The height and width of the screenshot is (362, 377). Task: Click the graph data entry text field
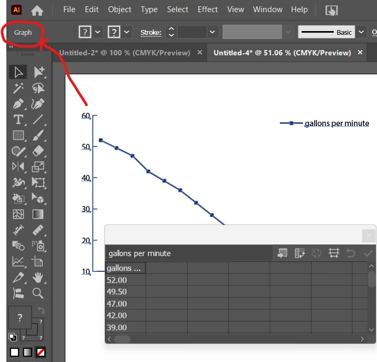pyautogui.click(x=189, y=253)
